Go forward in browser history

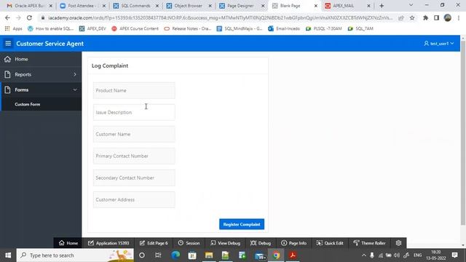coord(18,17)
